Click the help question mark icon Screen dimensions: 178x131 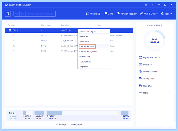coord(152,5)
